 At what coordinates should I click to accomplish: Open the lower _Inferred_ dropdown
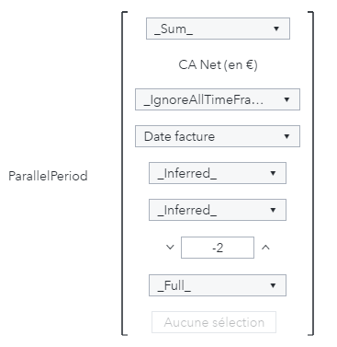point(218,210)
